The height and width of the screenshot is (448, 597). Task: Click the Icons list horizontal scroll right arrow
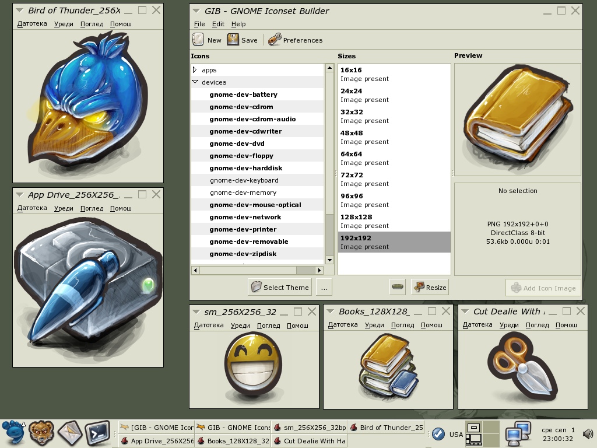(319, 270)
